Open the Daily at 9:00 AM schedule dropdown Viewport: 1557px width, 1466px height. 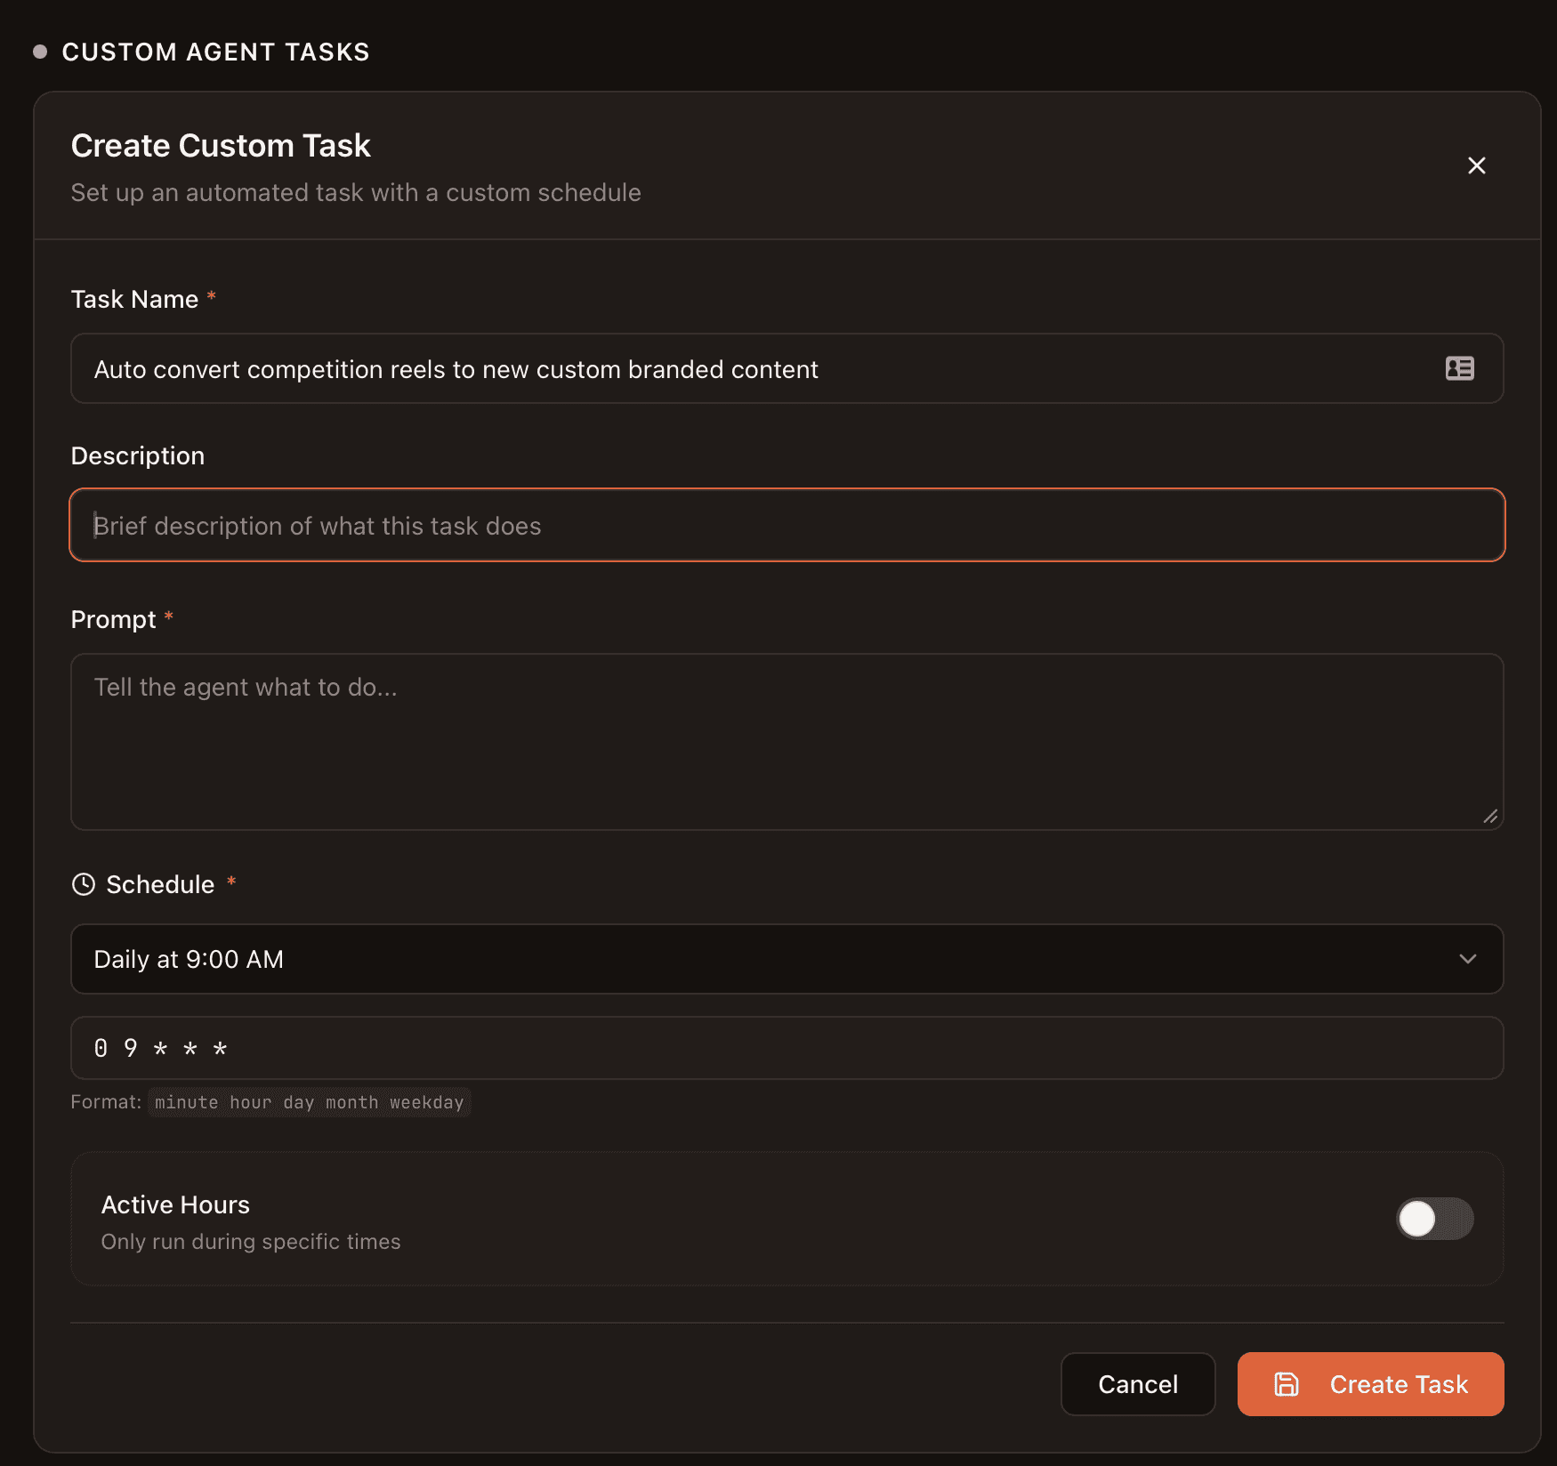787,959
